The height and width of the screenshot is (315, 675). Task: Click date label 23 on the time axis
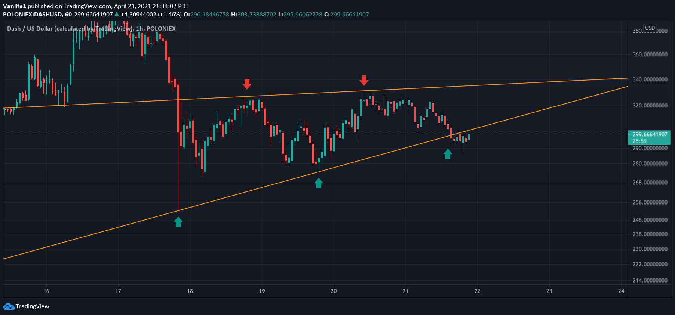549,291
